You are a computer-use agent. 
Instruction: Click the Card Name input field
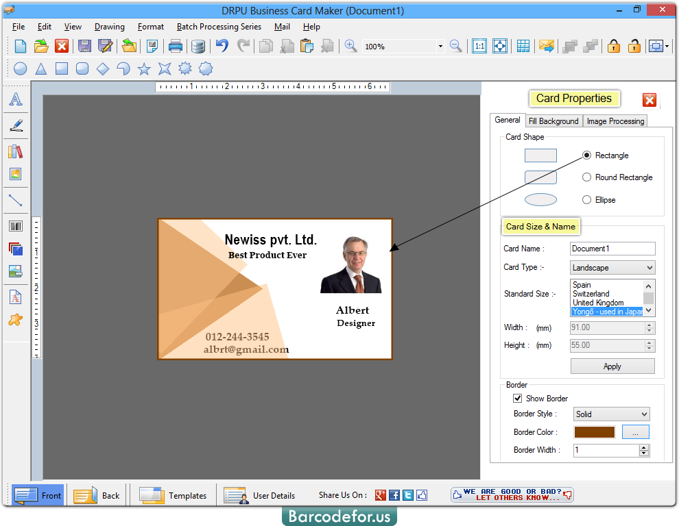pyautogui.click(x=612, y=249)
